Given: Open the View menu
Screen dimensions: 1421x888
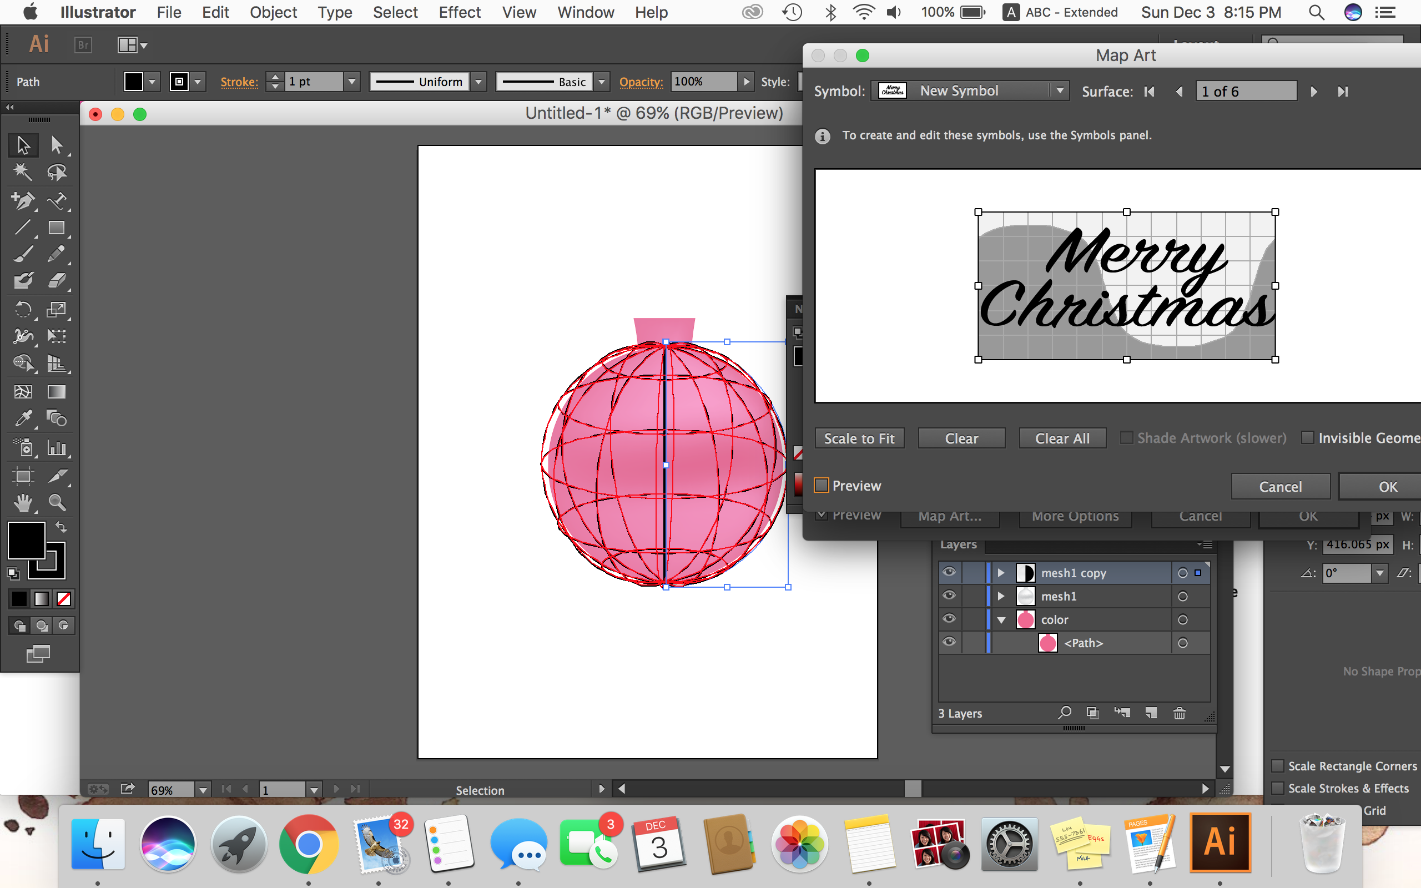Looking at the screenshot, I should 519,12.
